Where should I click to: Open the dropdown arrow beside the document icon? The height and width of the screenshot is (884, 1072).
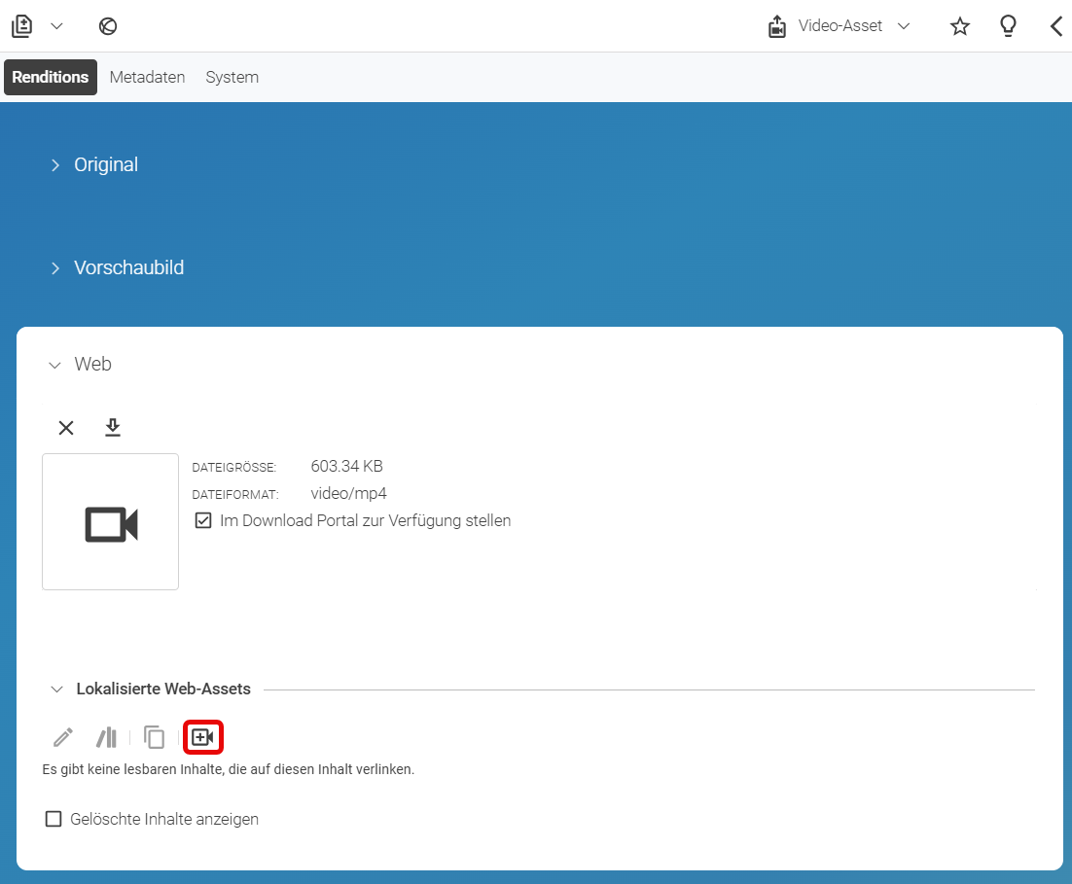56,26
